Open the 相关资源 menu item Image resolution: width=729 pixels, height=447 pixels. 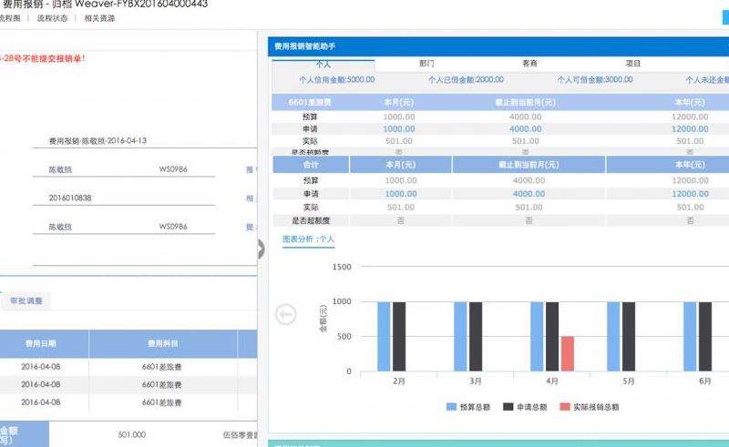pyautogui.click(x=99, y=18)
